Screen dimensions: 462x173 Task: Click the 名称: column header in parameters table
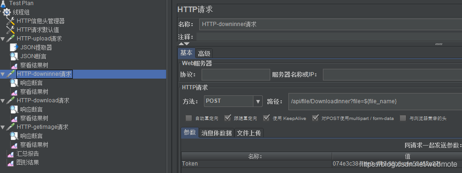click(x=256, y=156)
